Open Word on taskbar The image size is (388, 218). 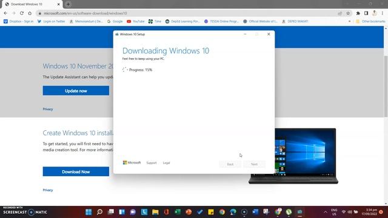255,212
